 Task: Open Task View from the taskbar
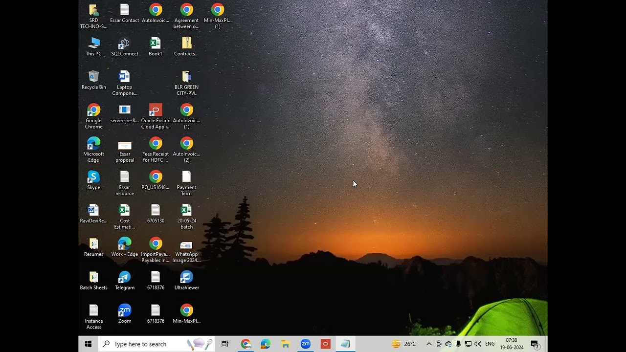click(x=225, y=344)
